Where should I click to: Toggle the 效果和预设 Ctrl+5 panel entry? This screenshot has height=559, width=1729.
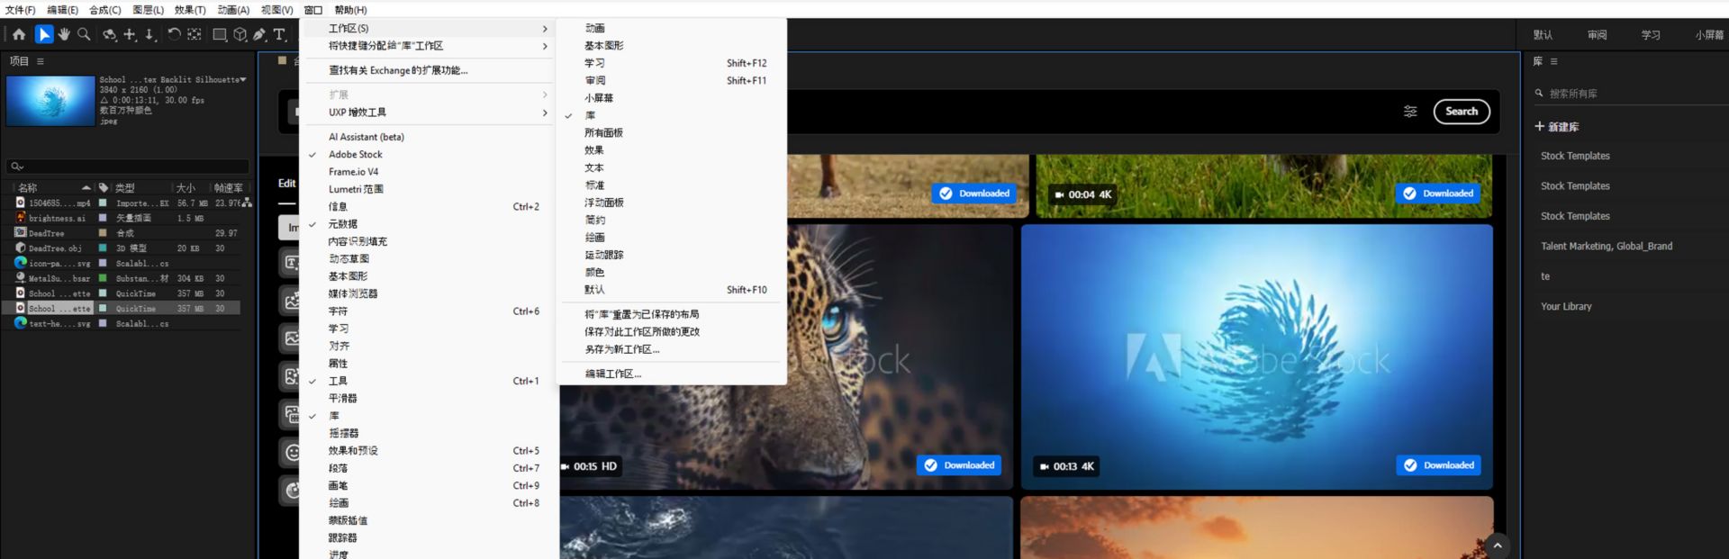tap(427, 451)
